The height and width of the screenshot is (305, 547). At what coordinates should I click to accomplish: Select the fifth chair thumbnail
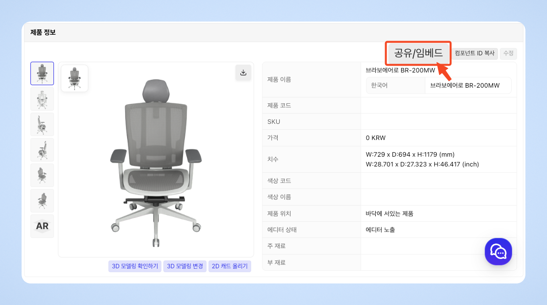(42, 175)
